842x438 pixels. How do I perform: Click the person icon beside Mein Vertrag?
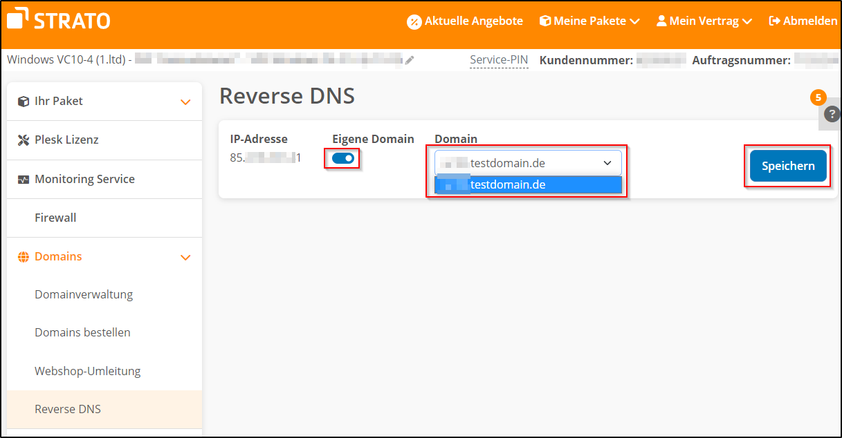point(661,21)
